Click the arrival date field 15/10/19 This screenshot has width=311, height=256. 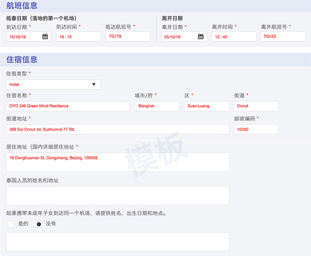tap(29, 37)
